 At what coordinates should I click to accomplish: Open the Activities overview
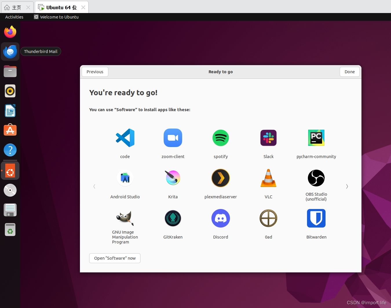pos(14,17)
